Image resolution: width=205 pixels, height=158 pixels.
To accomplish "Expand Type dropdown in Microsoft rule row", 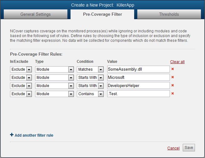I will click(71, 78).
